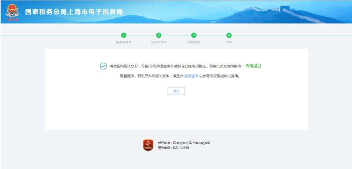Click the national tax emblem logo
The height and width of the screenshot is (169, 352).
click(12, 12)
